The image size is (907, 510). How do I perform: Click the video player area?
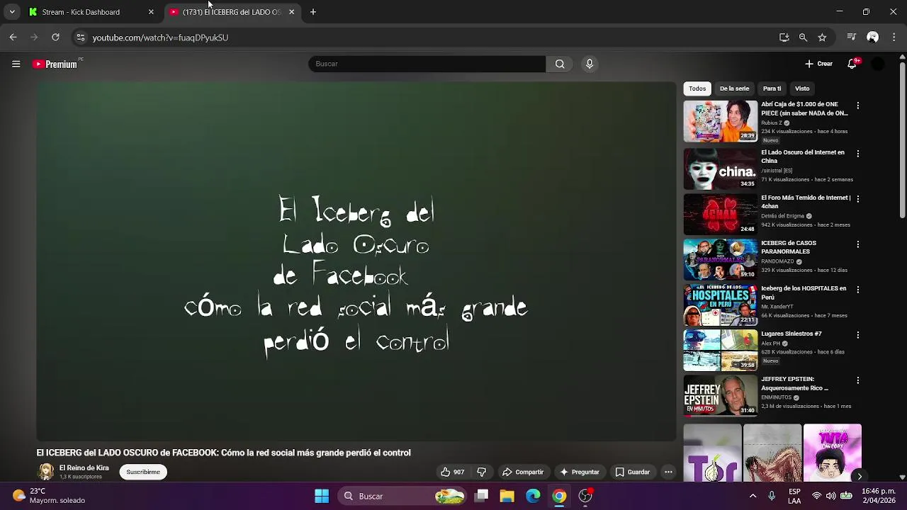click(356, 261)
